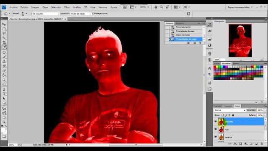Switch to the Canales tab
The image size is (268, 151).
(x=218, y=106)
